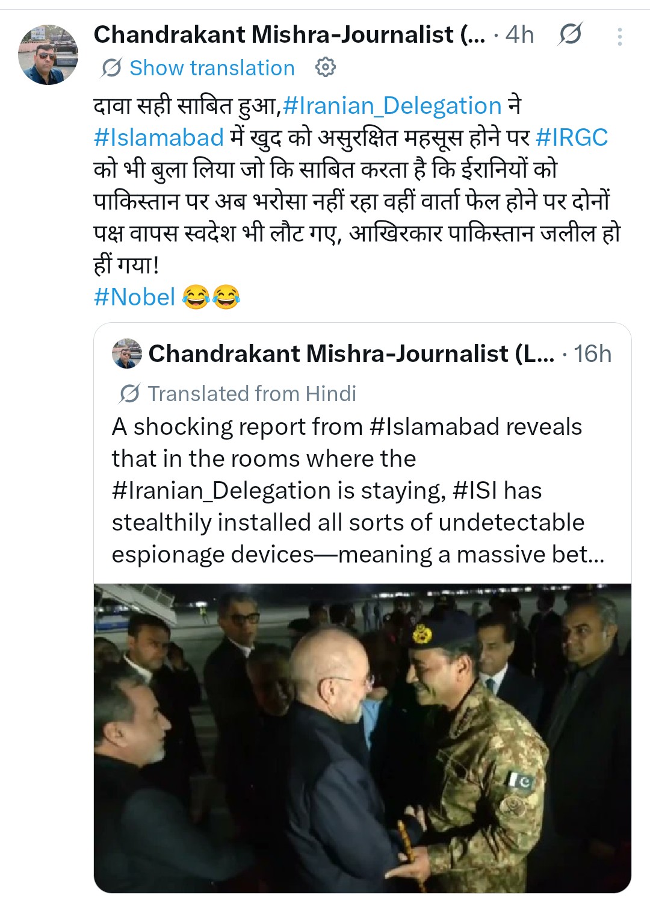Open the three-dot more options menu

(x=619, y=37)
